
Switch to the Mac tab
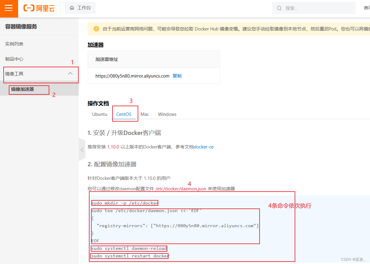145,114
